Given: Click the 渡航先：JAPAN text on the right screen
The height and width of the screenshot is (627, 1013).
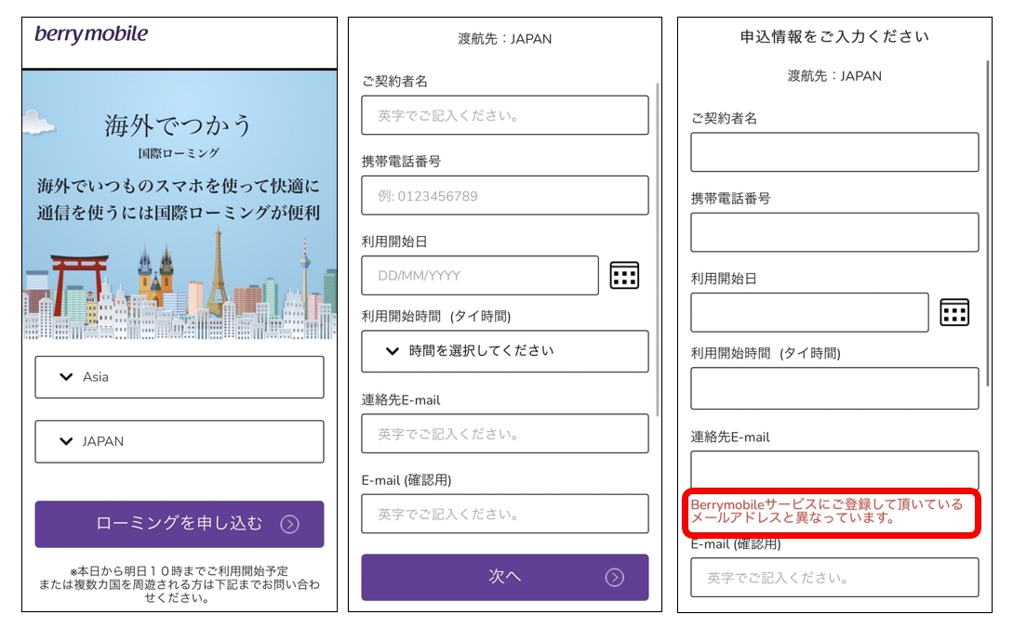Looking at the screenshot, I should coord(834,76).
